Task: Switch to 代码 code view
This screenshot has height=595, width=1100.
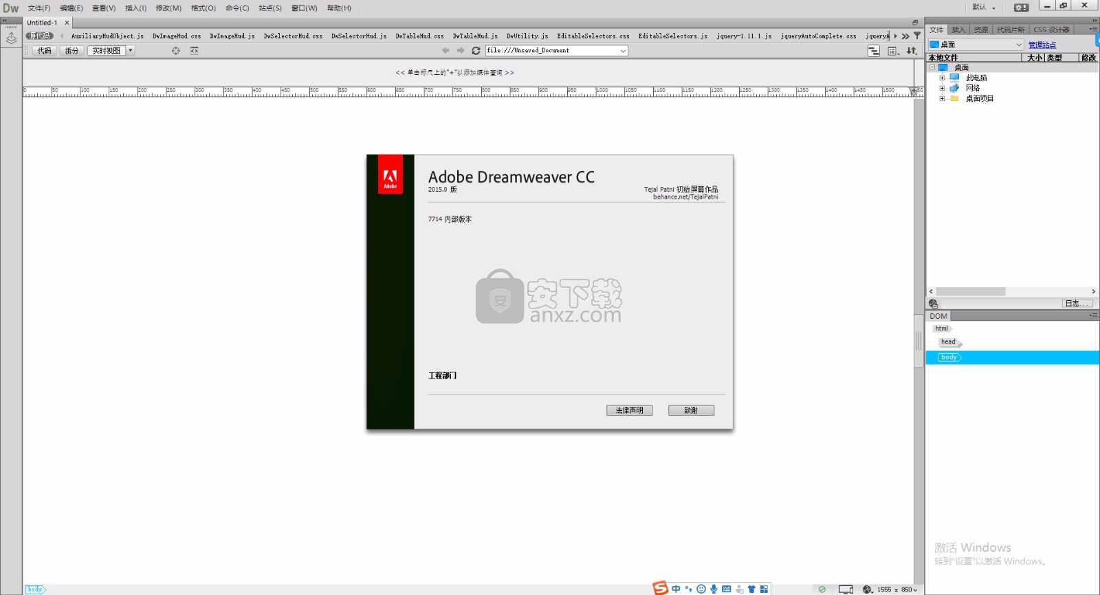Action: 45,51
